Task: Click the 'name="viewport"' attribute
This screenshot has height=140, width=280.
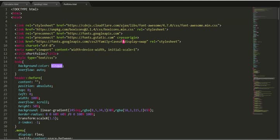Action: pos(39,50)
